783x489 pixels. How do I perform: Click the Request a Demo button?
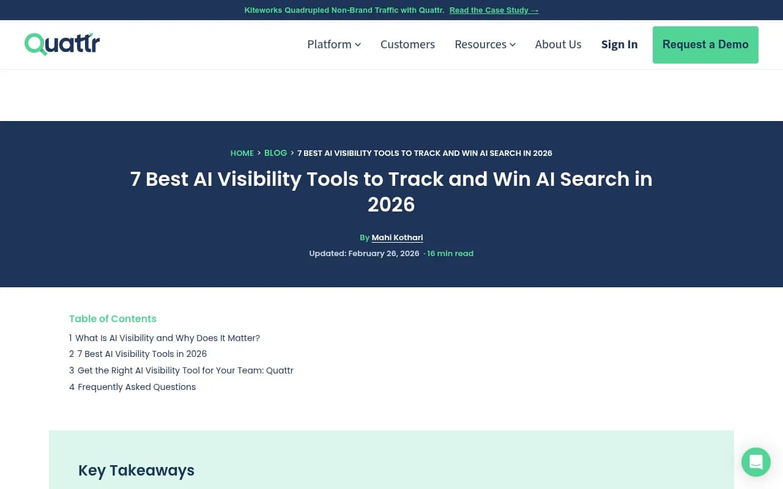tap(705, 45)
